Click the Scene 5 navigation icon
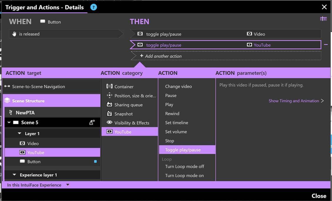 coord(92,122)
